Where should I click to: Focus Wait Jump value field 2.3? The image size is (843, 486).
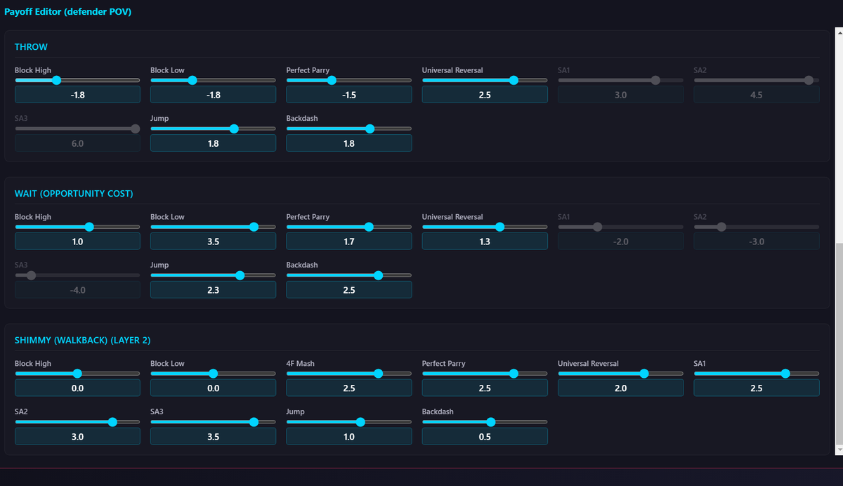(x=213, y=290)
